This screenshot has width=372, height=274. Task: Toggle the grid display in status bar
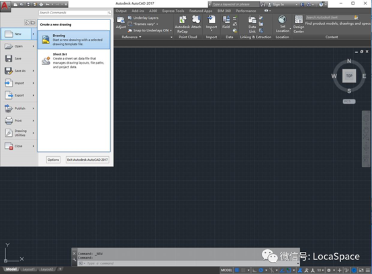point(237,270)
